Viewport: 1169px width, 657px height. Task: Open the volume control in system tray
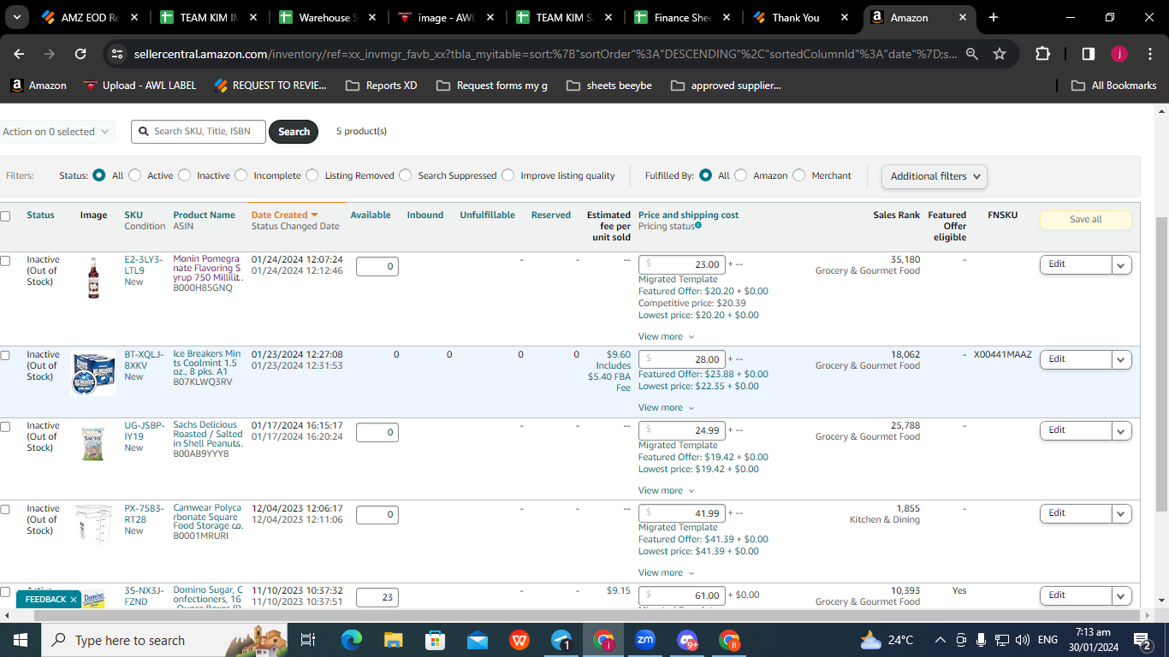coord(1022,640)
